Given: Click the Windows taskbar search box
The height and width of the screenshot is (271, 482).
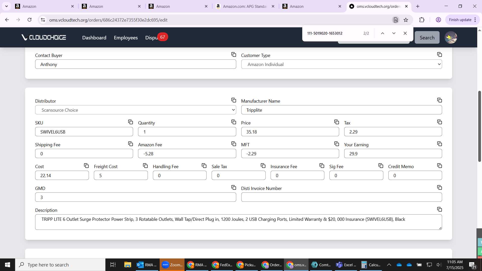Looking at the screenshot, I should point(60,265).
